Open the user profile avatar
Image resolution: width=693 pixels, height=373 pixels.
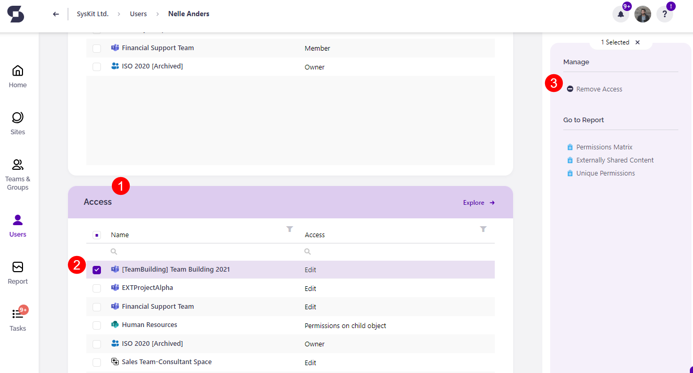[642, 14]
